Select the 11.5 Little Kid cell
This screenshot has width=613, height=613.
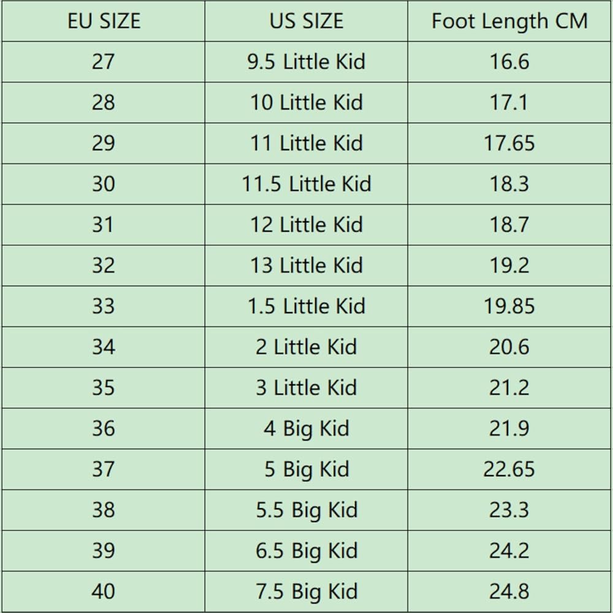(x=306, y=184)
